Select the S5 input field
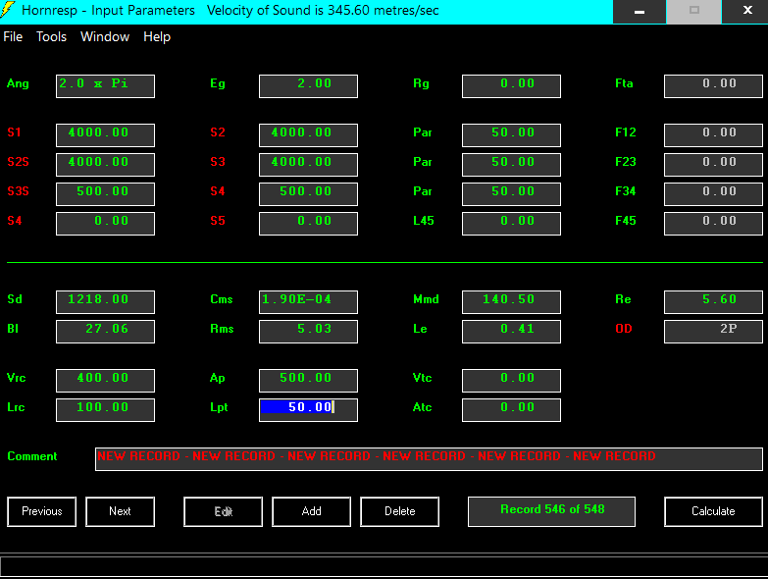The height and width of the screenshot is (579, 768). [x=308, y=224]
